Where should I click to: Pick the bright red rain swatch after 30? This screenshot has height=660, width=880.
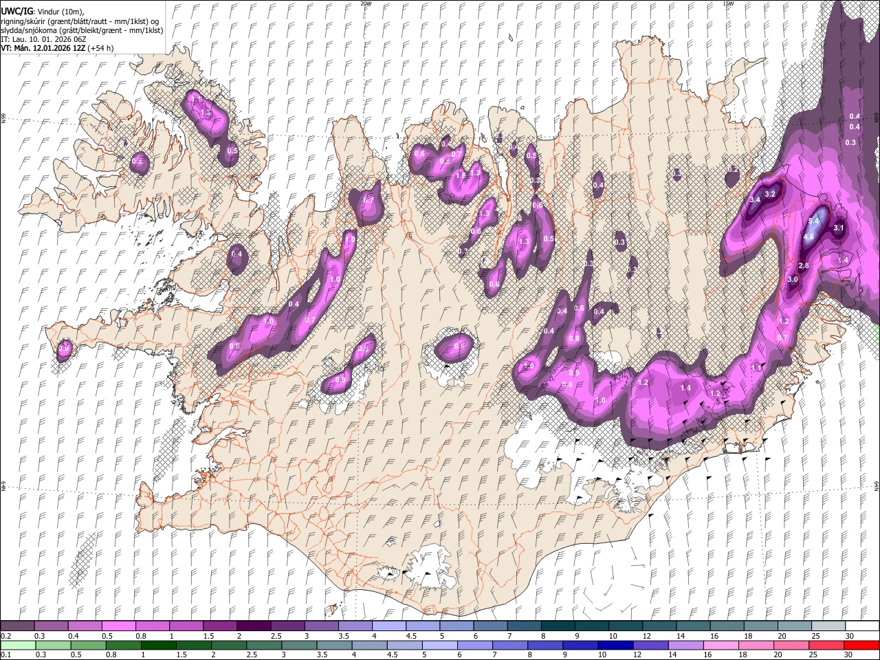[x=861, y=645]
